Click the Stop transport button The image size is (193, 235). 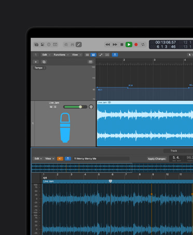coord(122,45)
